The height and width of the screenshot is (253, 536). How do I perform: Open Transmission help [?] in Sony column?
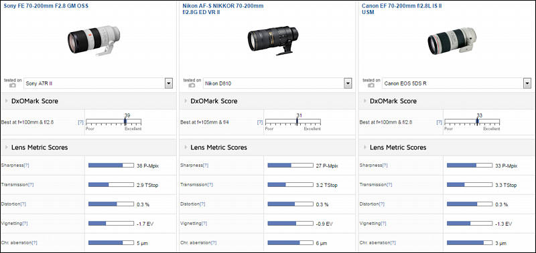click(31, 184)
